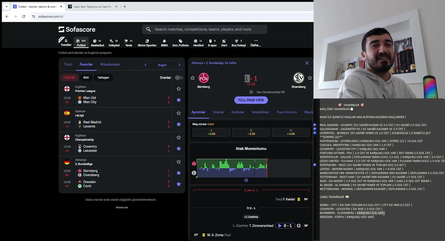Go to previous day with left arrow

pyautogui.click(x=145, y=65)
